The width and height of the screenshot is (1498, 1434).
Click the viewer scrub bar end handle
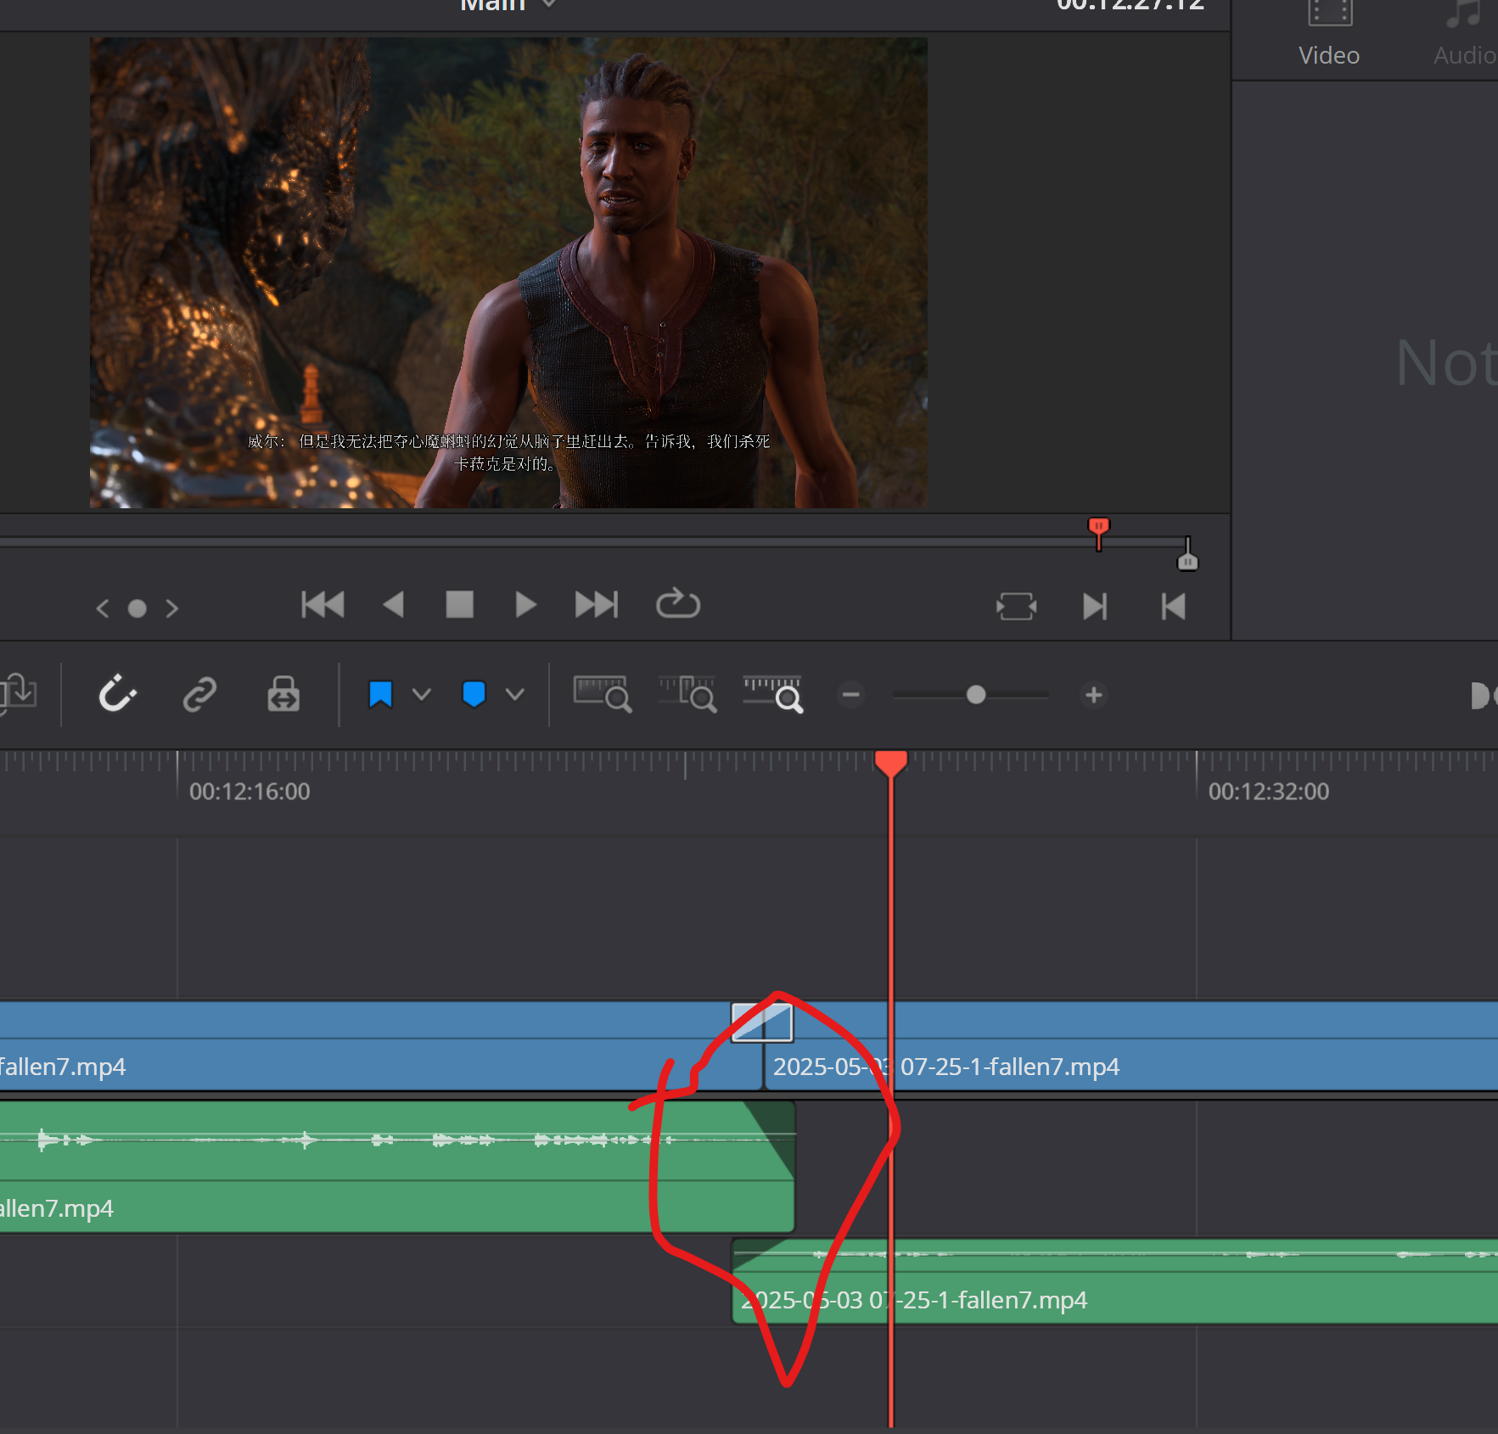tap(1187, 555)
